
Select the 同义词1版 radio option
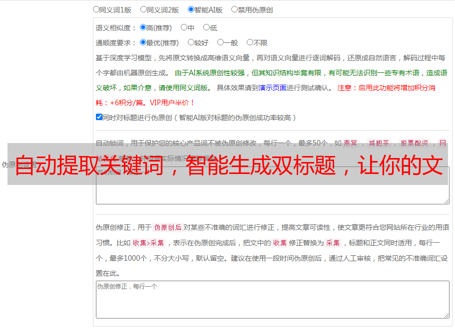point(96,9)
